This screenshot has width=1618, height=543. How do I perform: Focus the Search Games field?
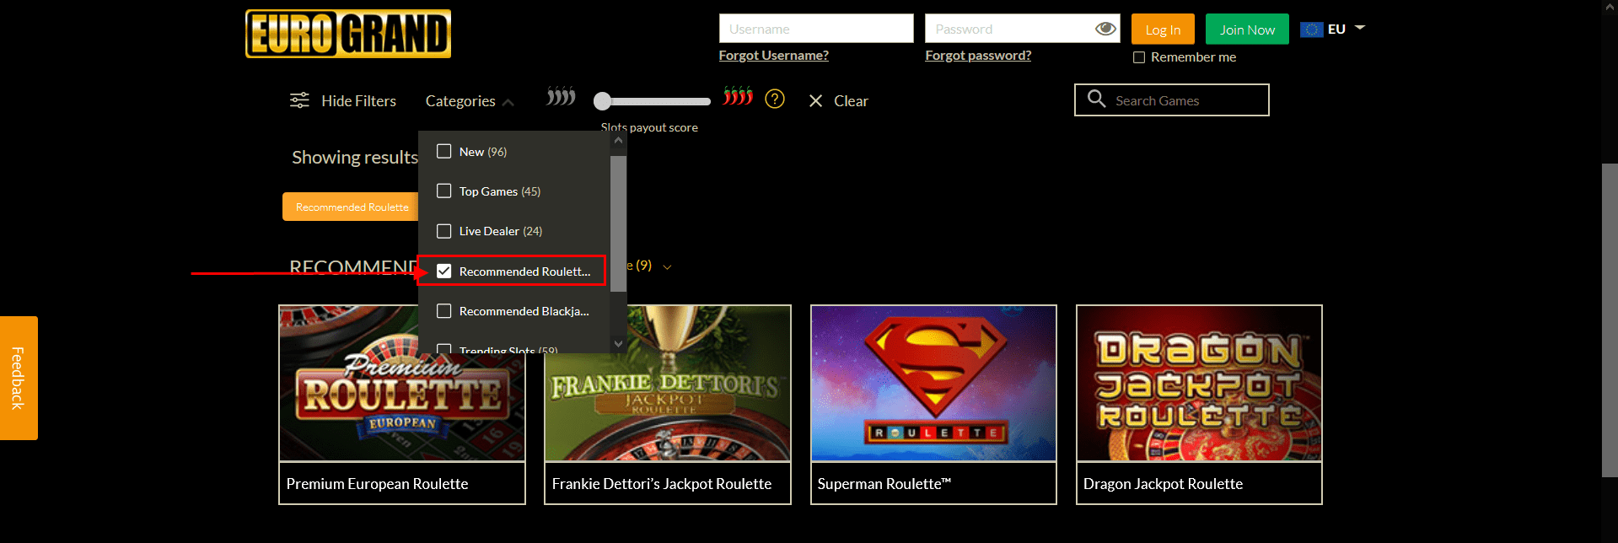[x=1172, y=99]
